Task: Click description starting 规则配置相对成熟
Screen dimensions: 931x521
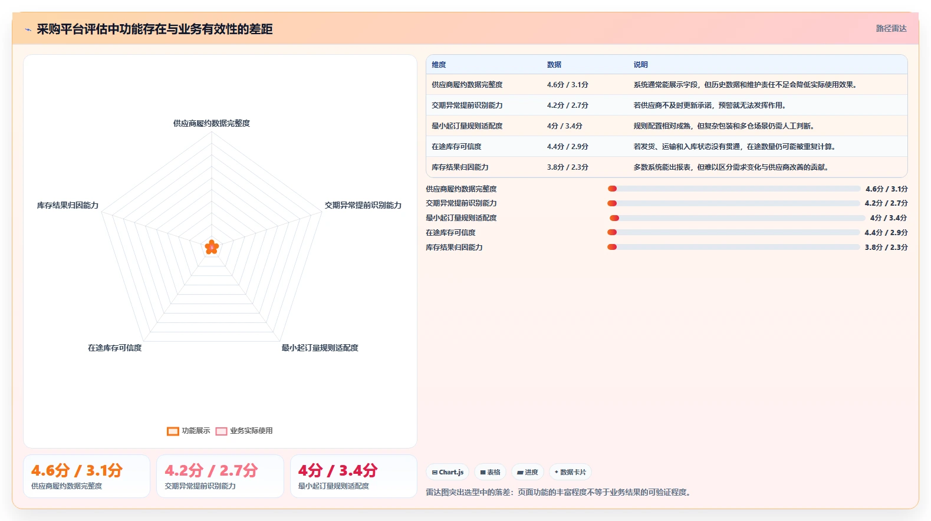Action: tap(725, 126)
